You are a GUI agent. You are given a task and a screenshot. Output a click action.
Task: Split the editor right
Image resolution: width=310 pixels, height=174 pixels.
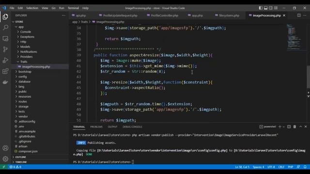(x=299, y=15)
